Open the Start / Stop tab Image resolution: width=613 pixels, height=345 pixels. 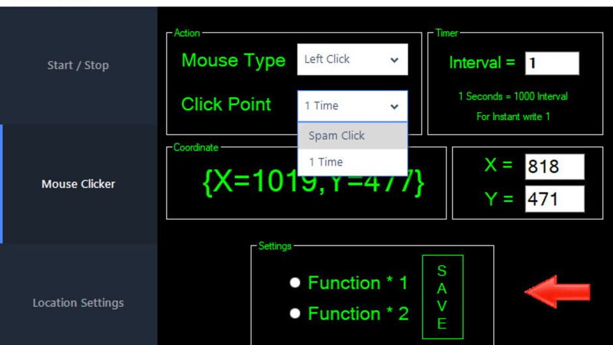(x=78, y=65)
